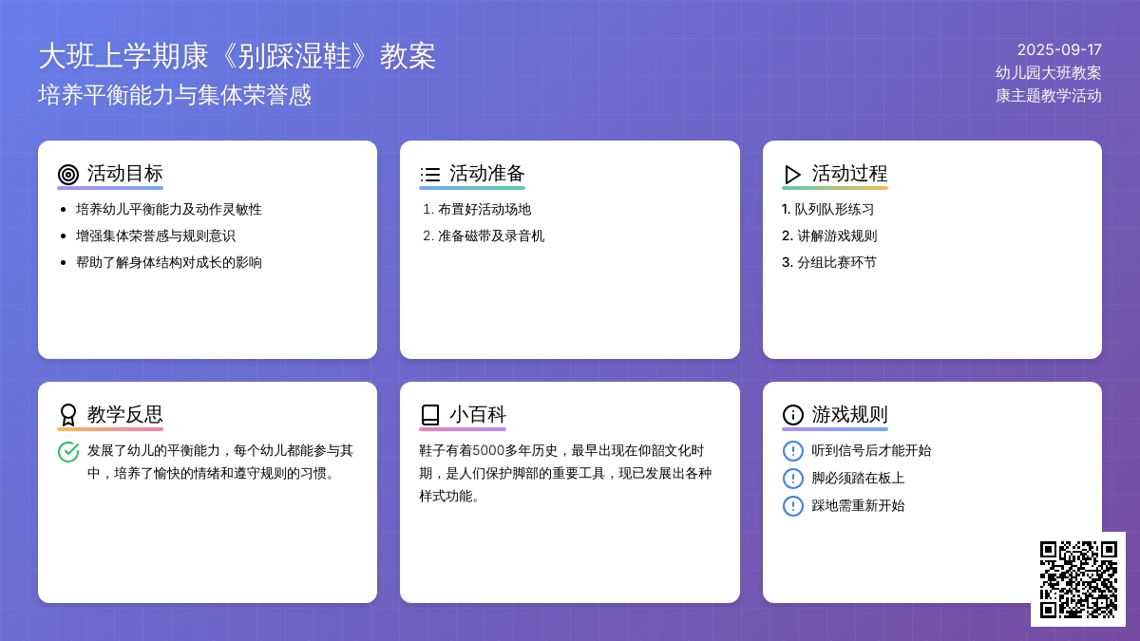Screen dimensions: 1140x641
Task: Click bullet 增强集体荣誉感与规则意识
Action: click(155, 236)
